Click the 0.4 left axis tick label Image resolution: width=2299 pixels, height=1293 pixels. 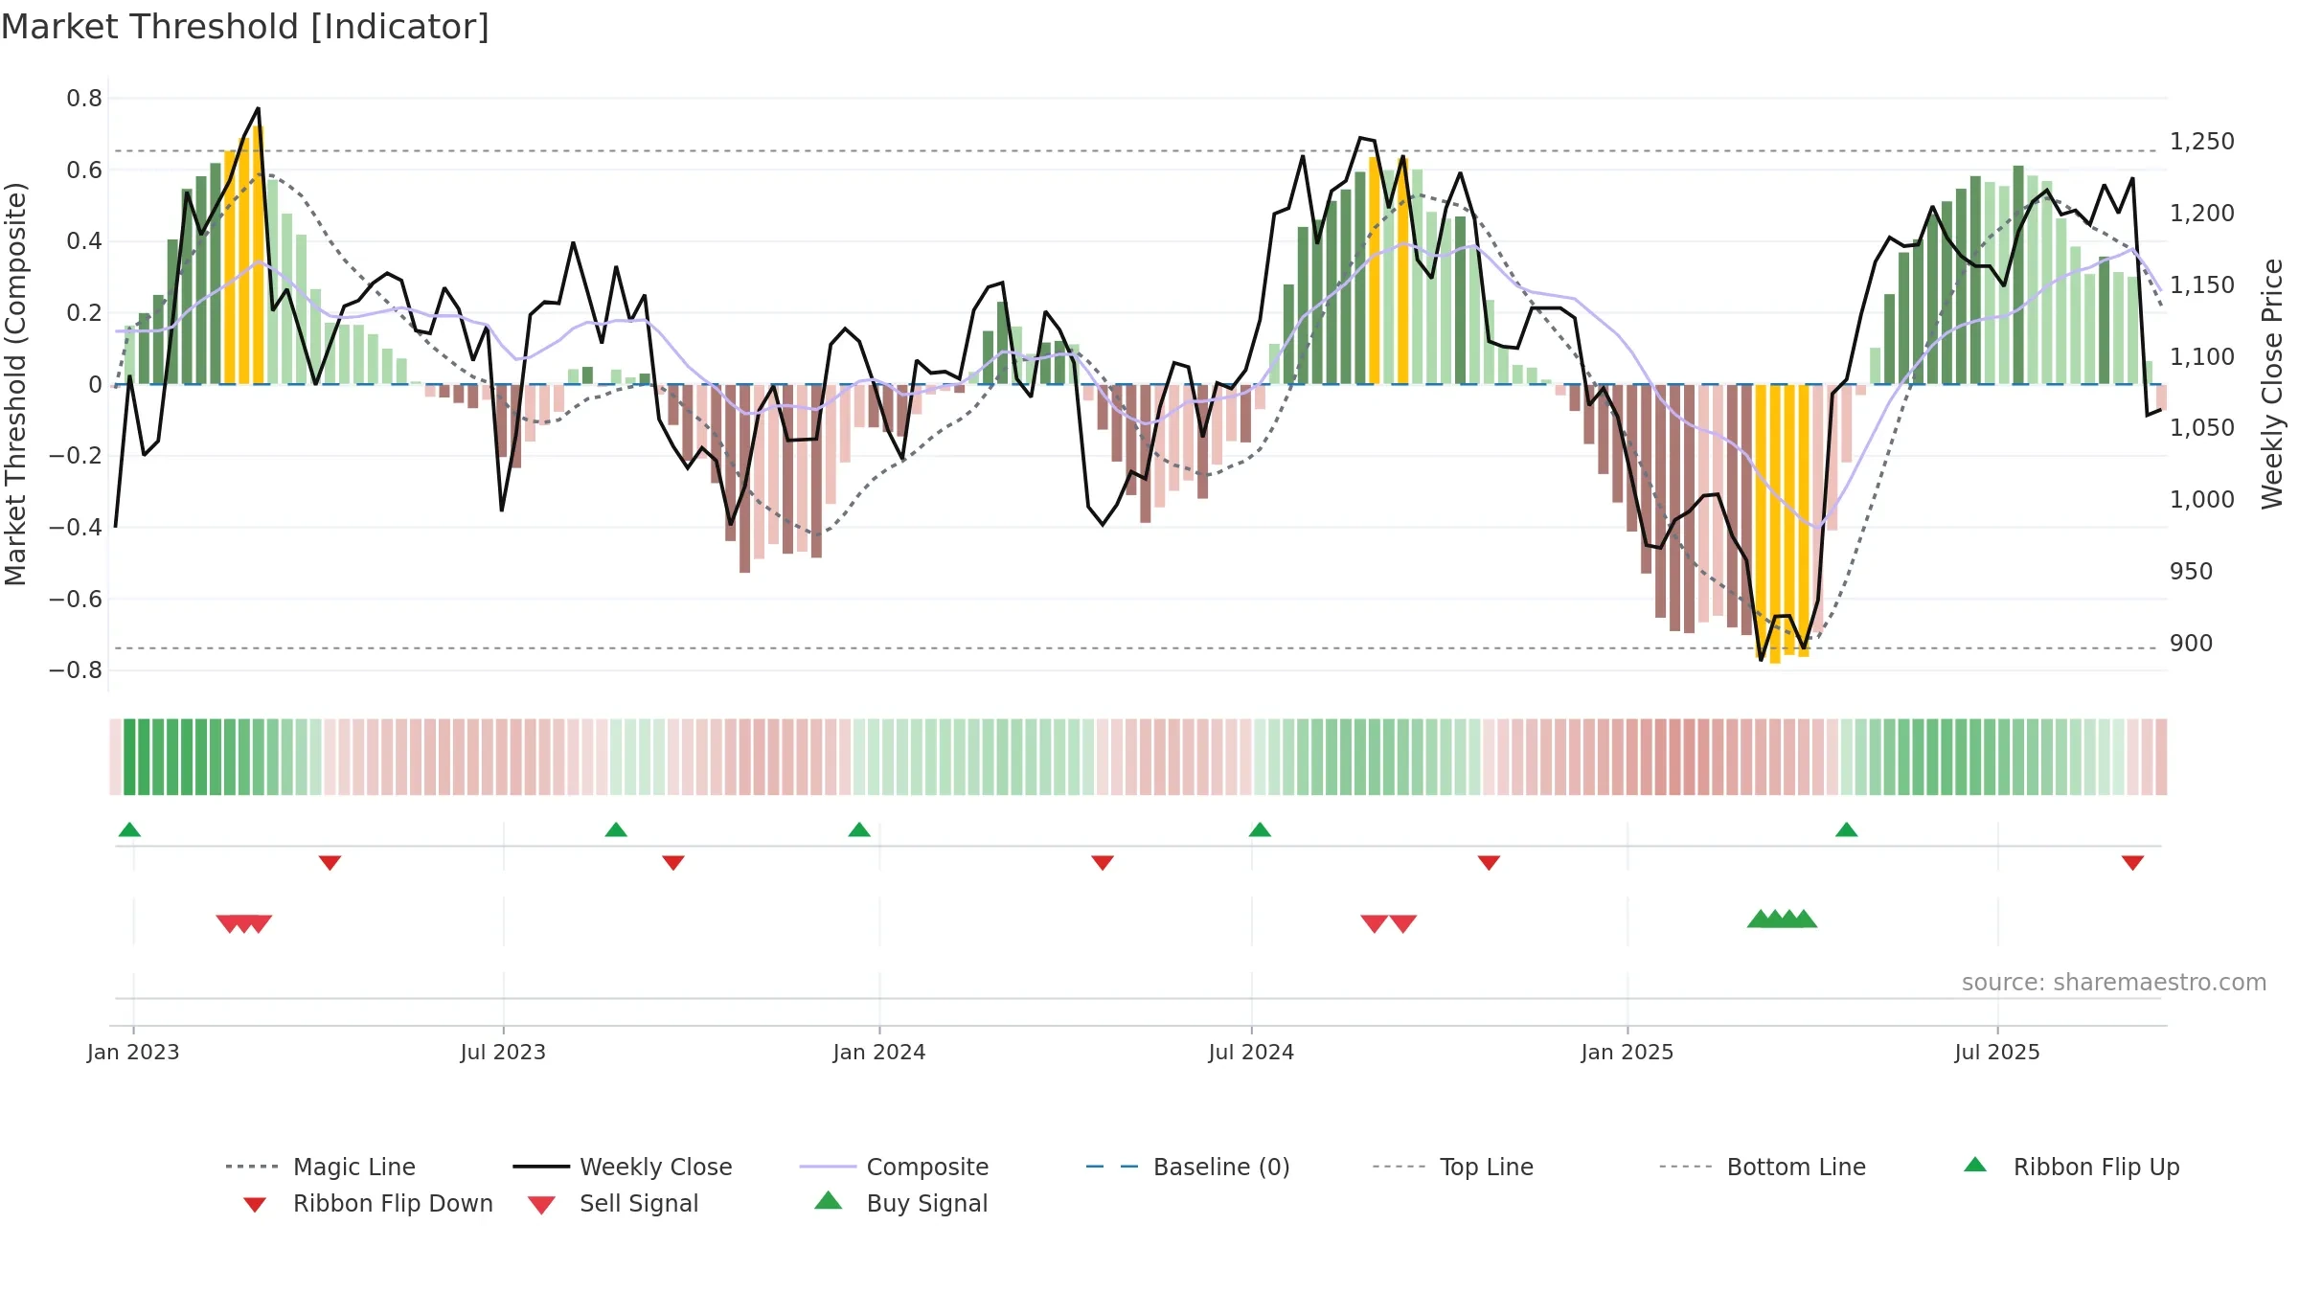[84, 241]
